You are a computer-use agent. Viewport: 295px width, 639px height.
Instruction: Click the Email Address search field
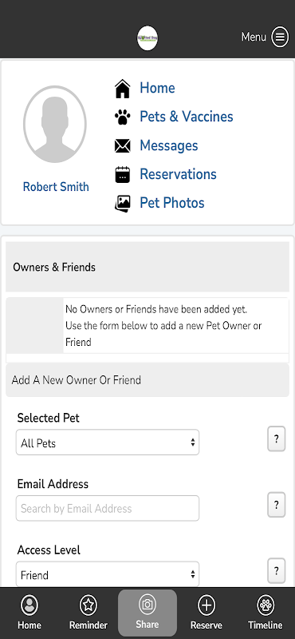pyautogui.click(x=108, y=508)
